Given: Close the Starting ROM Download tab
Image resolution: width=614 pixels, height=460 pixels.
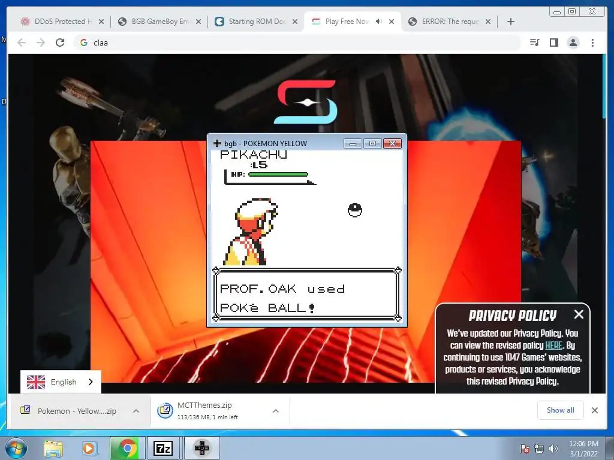Looking at the screenshot, I should click(x=295, y=22).
